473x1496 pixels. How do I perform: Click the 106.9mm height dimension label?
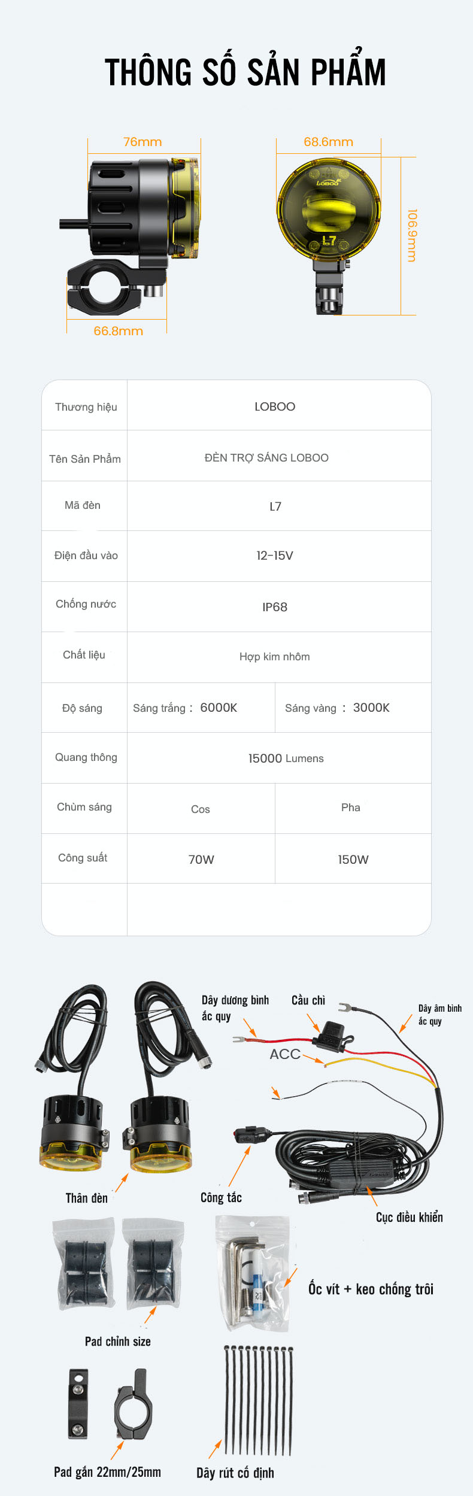click(411, 235)
